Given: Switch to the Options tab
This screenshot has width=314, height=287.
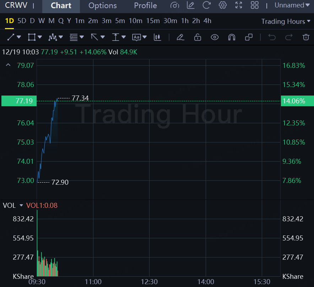Looking at the screenshot, I should [x=103, y=6].
